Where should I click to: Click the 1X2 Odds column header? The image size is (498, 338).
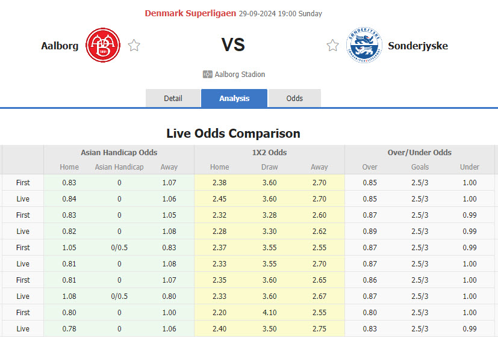click(x=269, y=152)
